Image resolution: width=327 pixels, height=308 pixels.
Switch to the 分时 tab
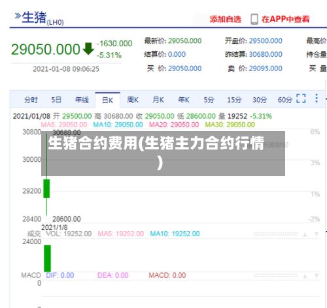31,100
